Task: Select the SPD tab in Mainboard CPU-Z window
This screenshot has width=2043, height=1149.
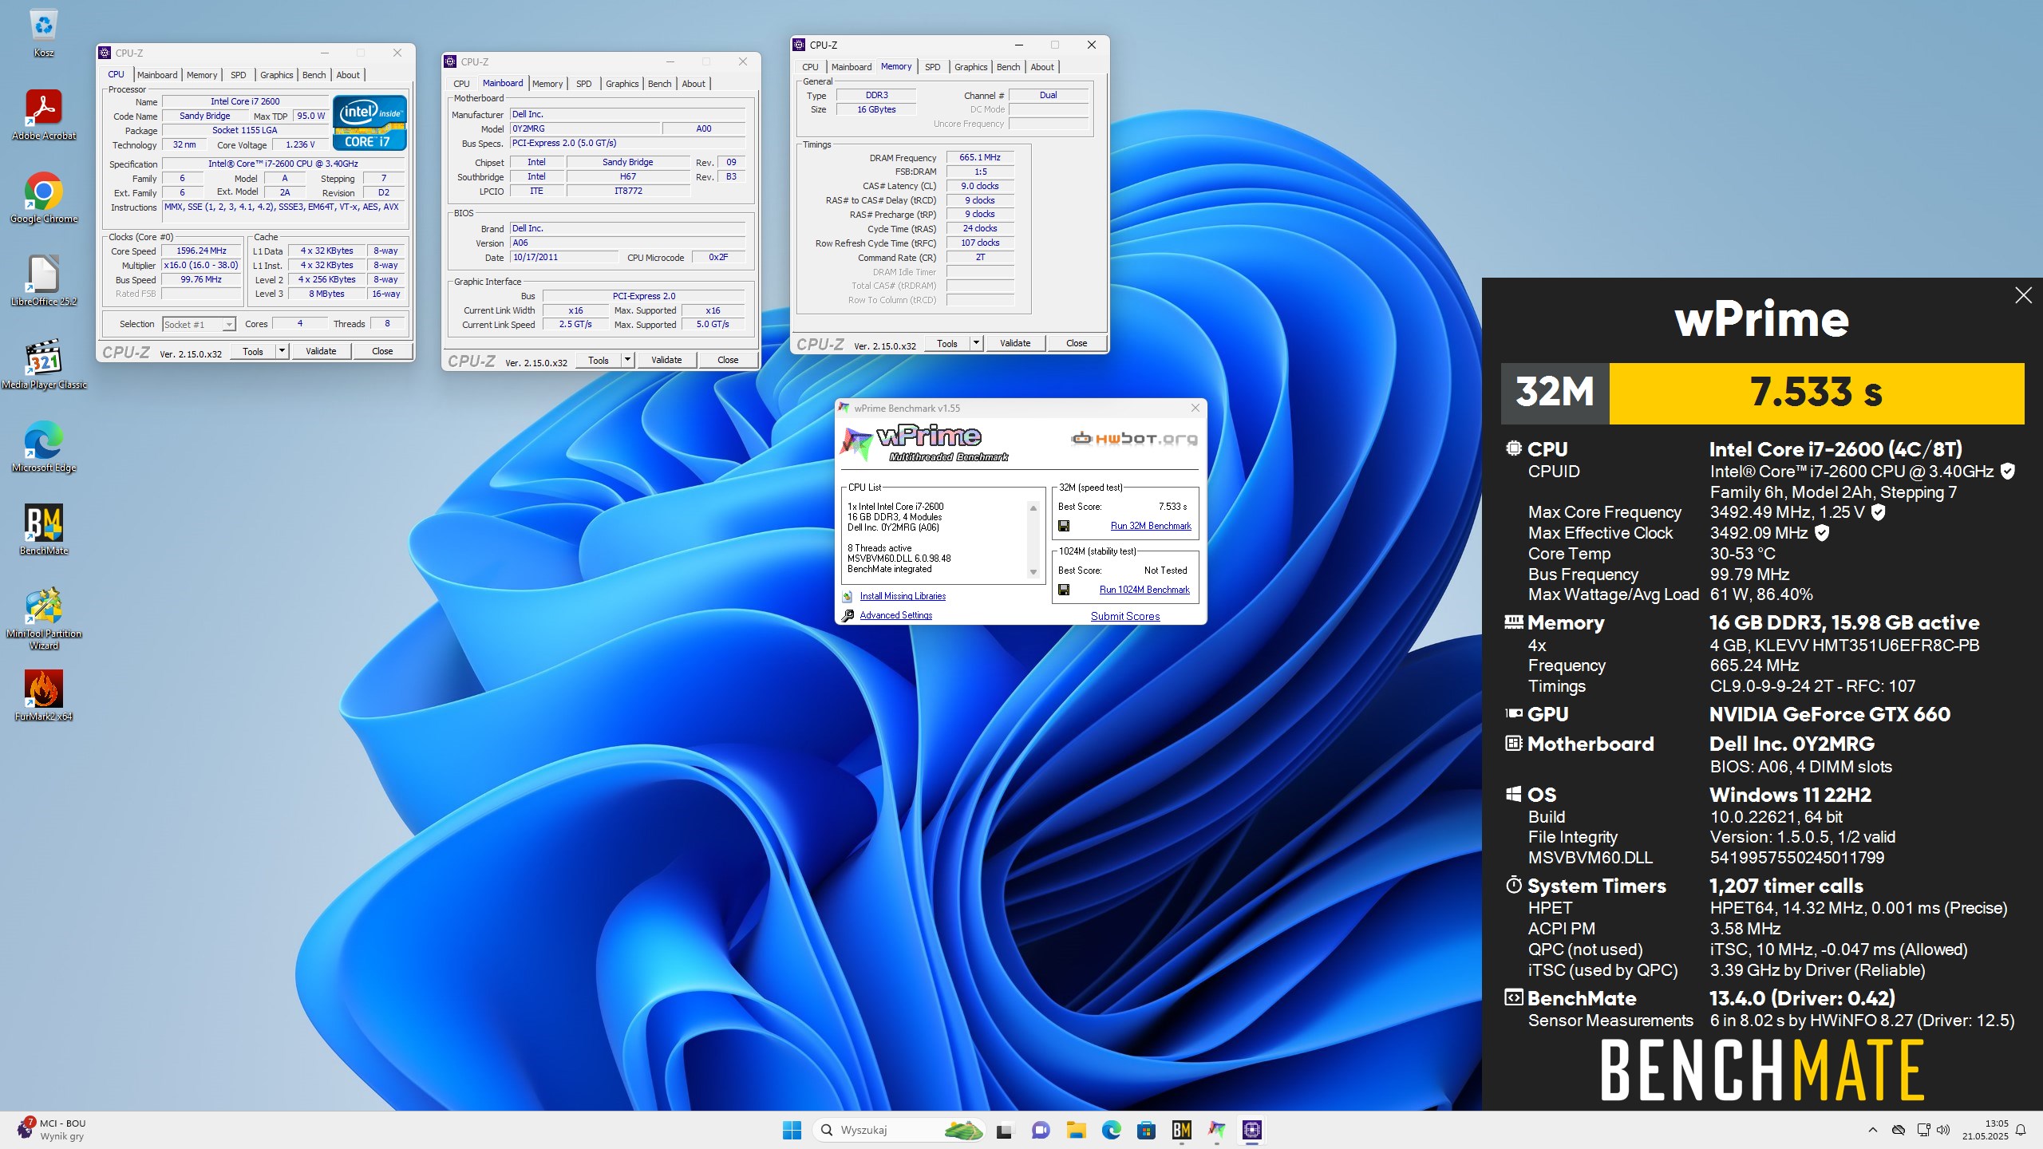Action: (584, 84)
